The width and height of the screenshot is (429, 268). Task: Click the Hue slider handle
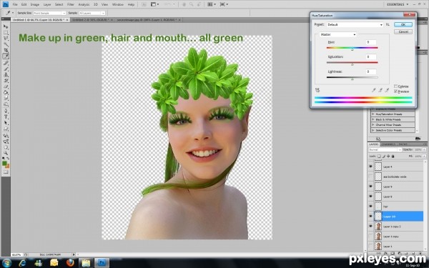(x=352, y=49)
